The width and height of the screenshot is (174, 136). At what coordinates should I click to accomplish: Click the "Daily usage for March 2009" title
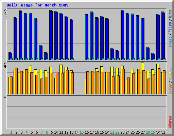pos(37,5)
